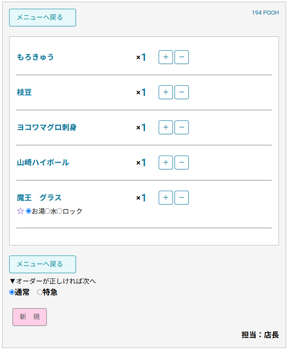Viewport: 289px width, 353px height.
Task: Increase the quantity of もろきゅう
Action: point(165,57)
